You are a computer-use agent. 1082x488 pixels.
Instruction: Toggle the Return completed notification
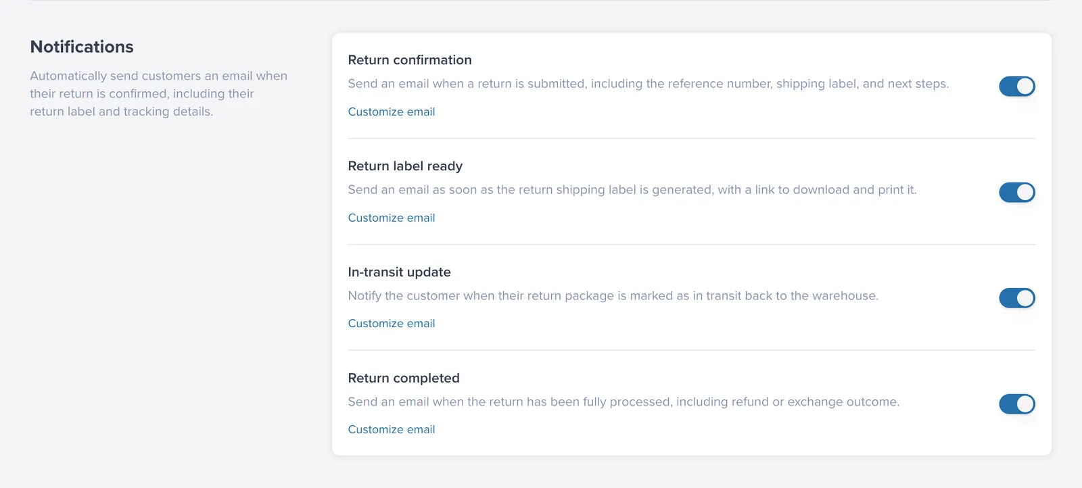point(1017,404)
